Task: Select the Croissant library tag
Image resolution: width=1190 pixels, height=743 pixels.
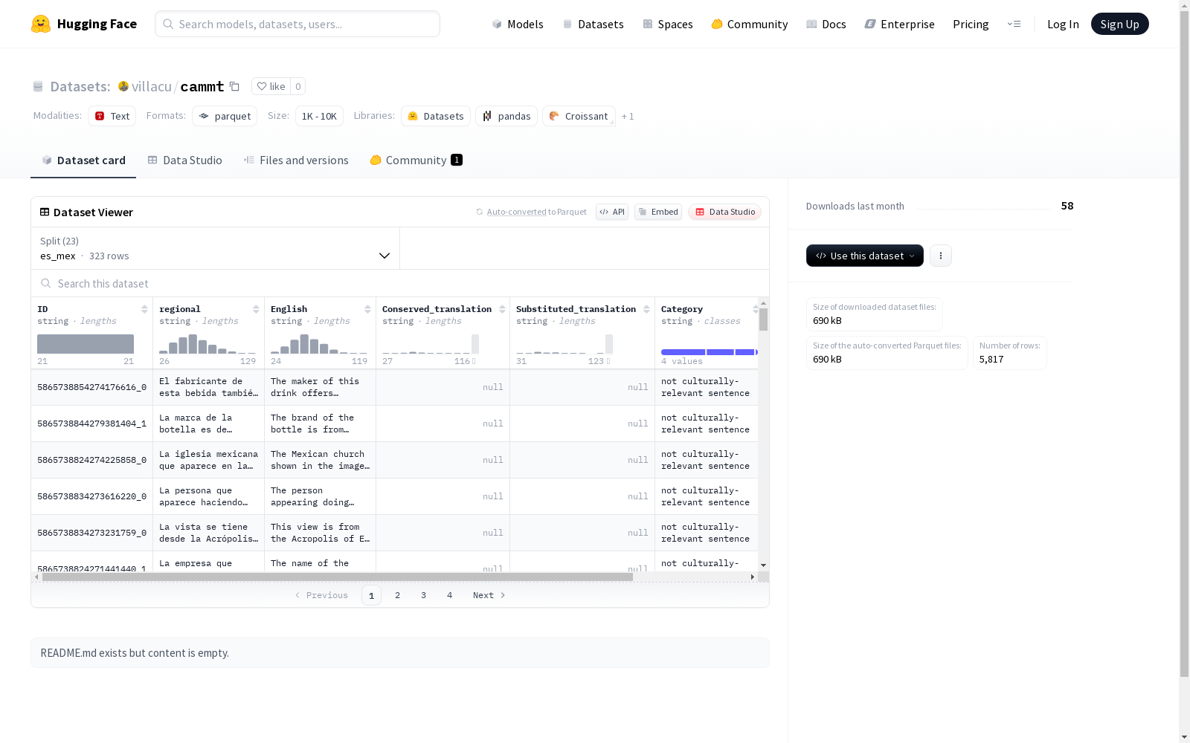Action: (579, 116)
